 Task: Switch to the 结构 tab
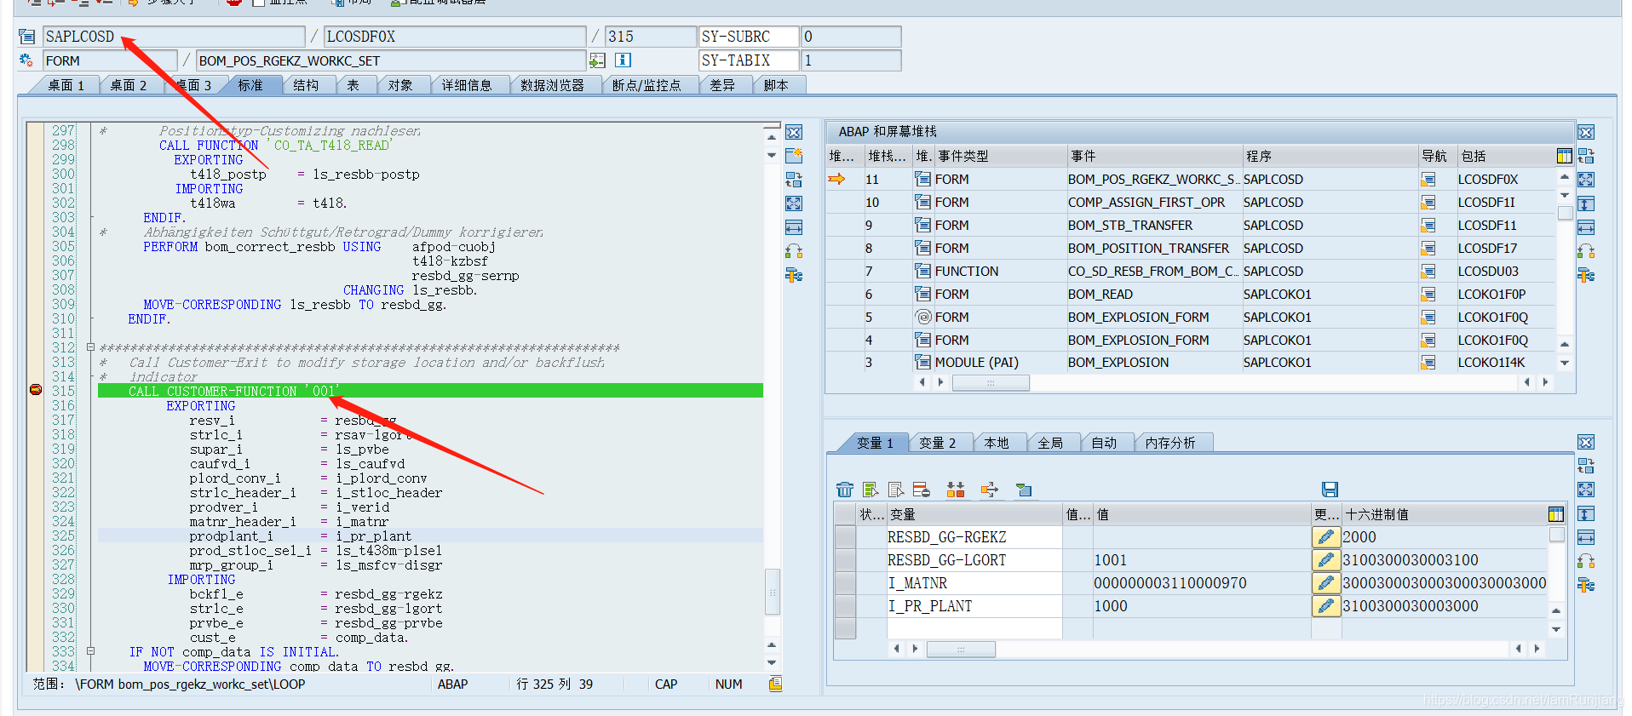tap(306, 85)
